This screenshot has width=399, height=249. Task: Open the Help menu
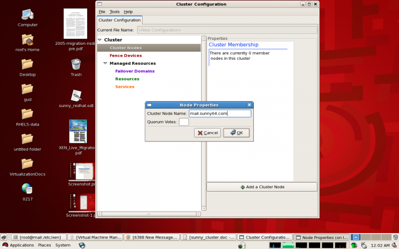128,11
